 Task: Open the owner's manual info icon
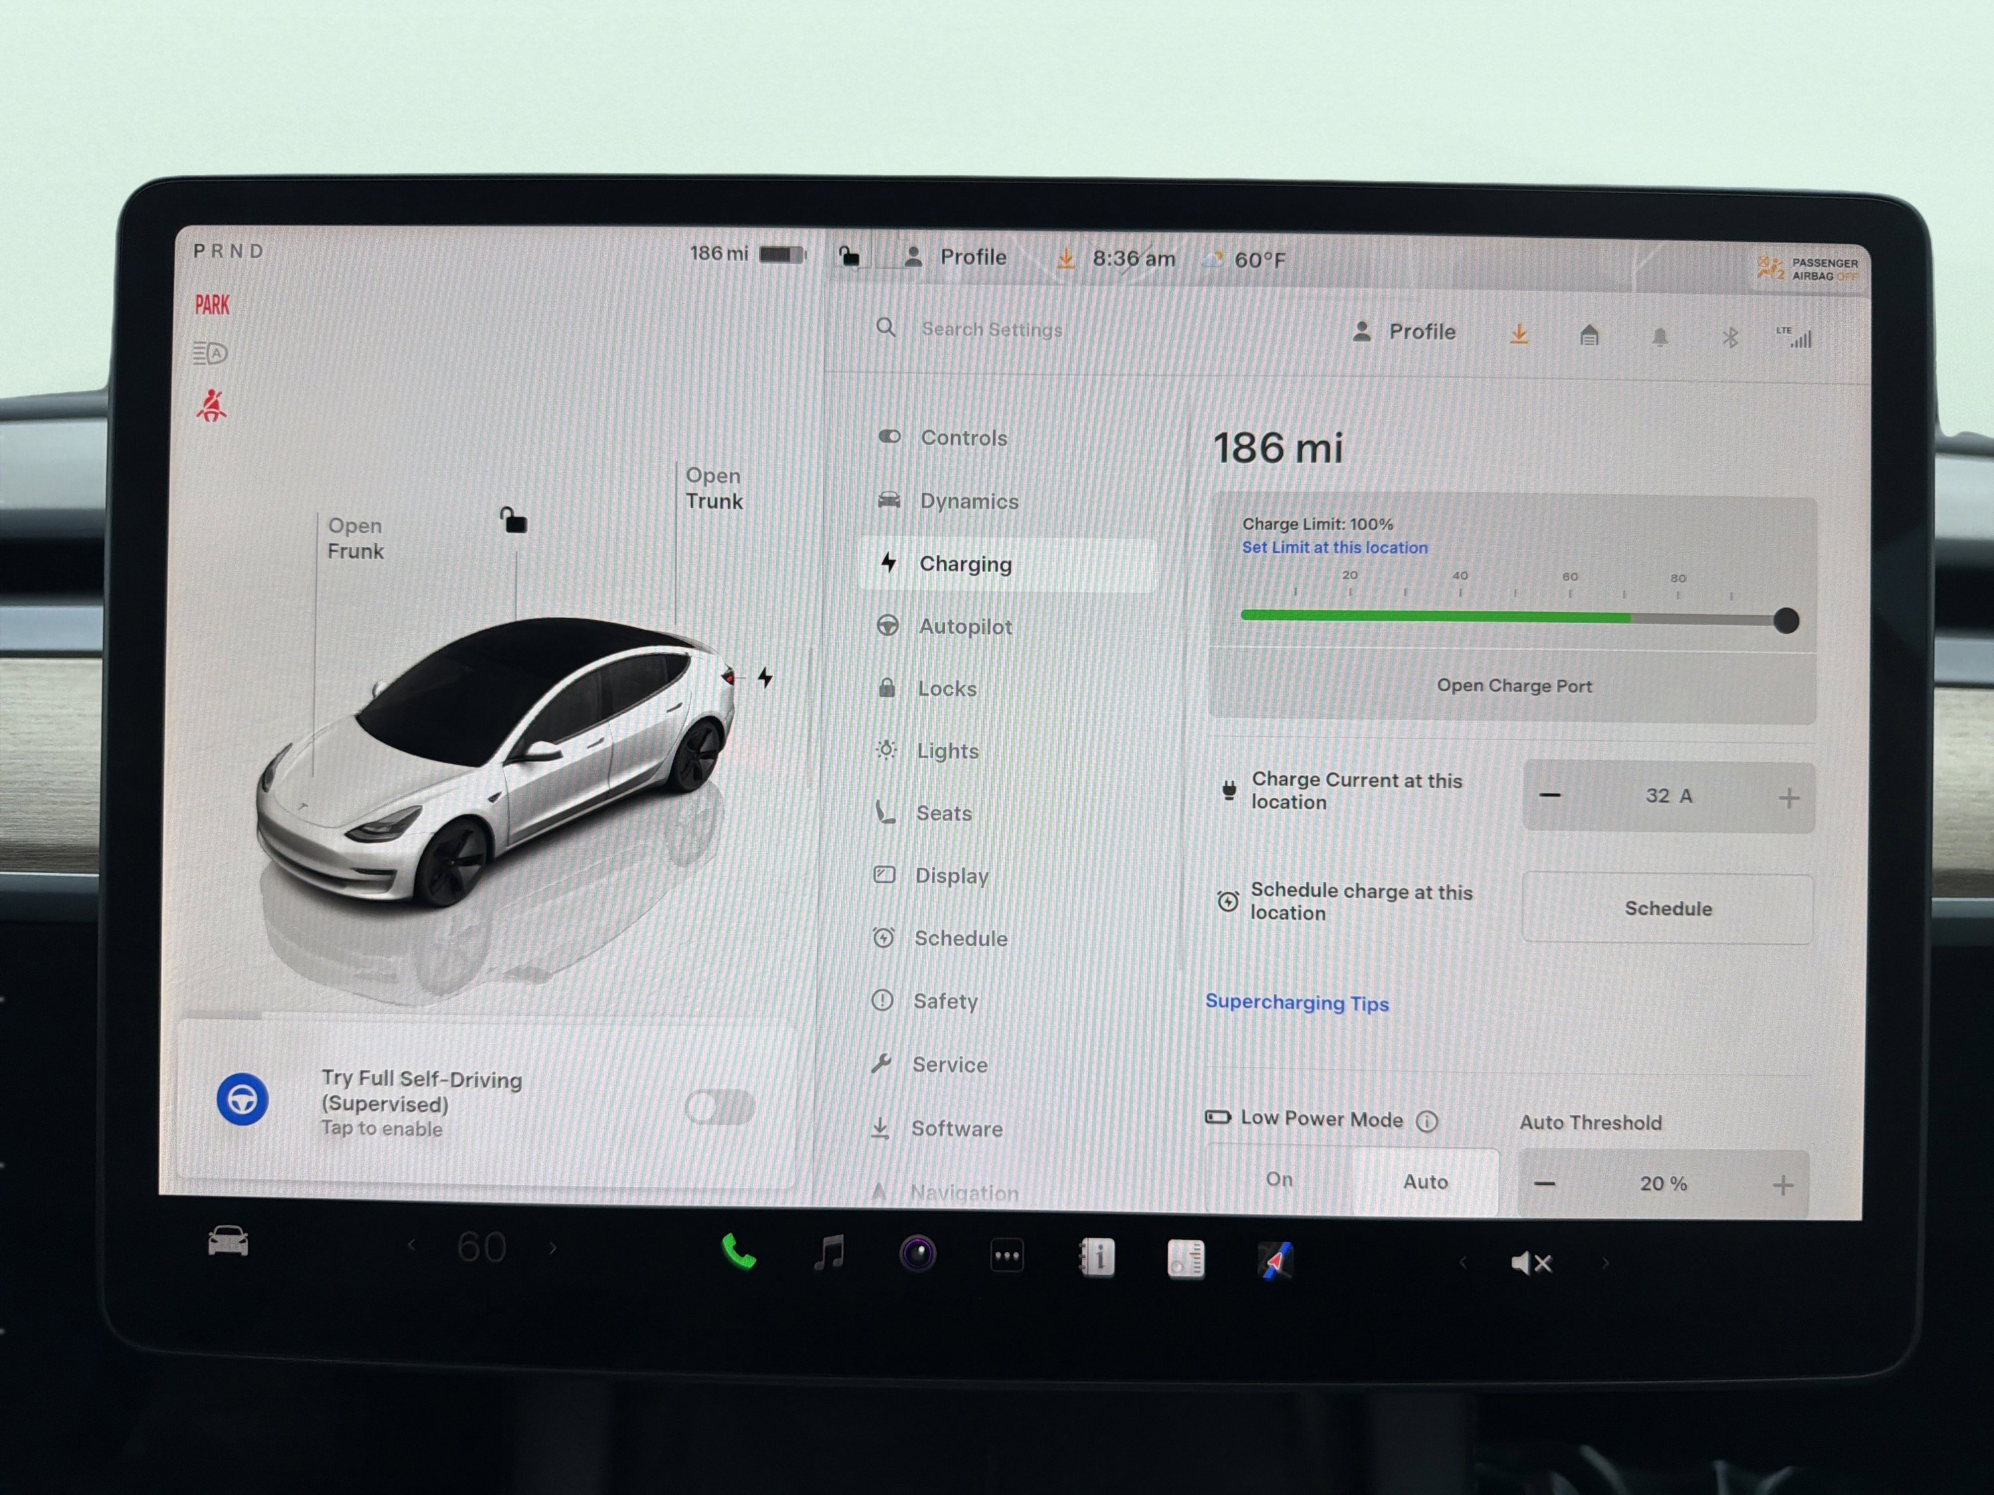pos(1096,1257)
